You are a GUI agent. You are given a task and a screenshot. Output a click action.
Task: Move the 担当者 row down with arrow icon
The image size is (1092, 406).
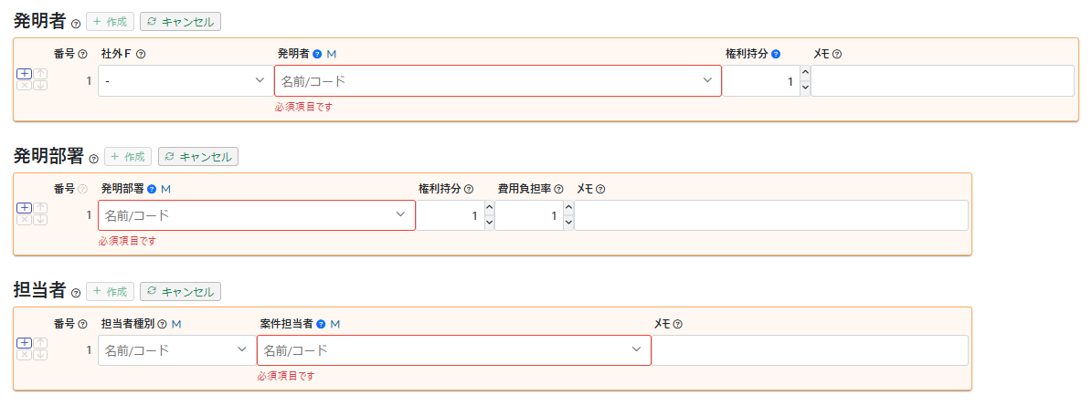[40, 355]
